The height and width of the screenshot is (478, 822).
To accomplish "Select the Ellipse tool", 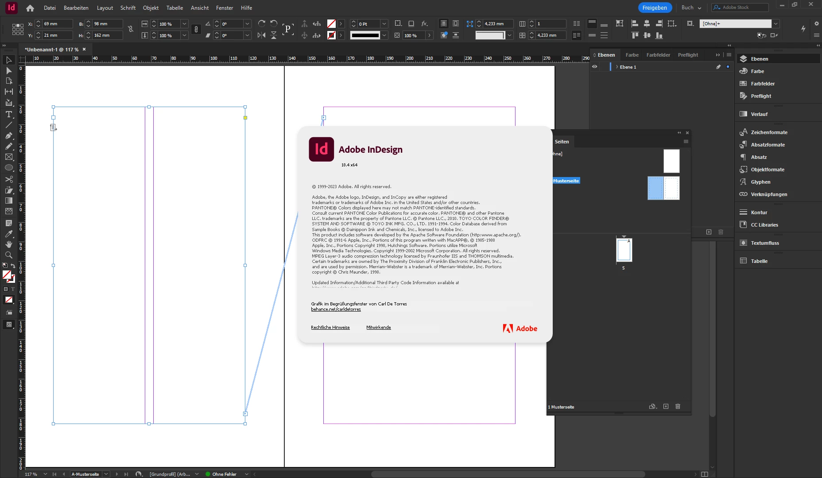I will [x=9, y=168].
